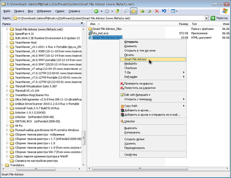Open the Правка menu

click(x=19, y=11)
